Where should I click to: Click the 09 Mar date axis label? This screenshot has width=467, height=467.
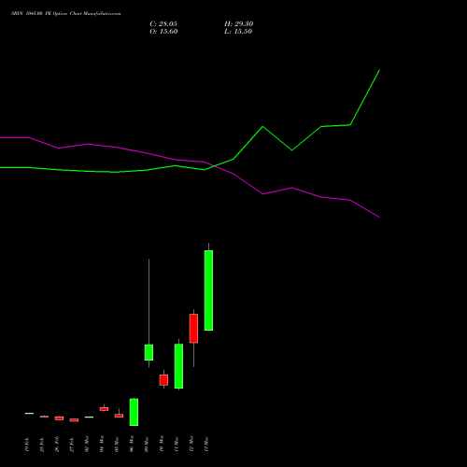147,445
